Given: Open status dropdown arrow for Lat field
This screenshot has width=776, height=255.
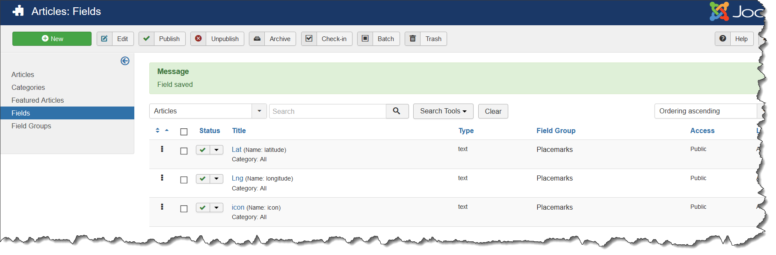Looking at the screenshot, I should 216,150.
